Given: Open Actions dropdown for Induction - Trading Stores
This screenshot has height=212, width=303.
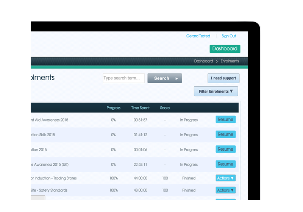Looking at the screenshot, I should coord(225,178).
